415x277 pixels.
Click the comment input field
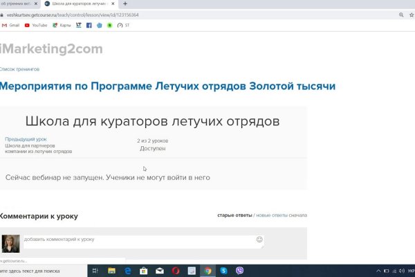click(138, 240)
